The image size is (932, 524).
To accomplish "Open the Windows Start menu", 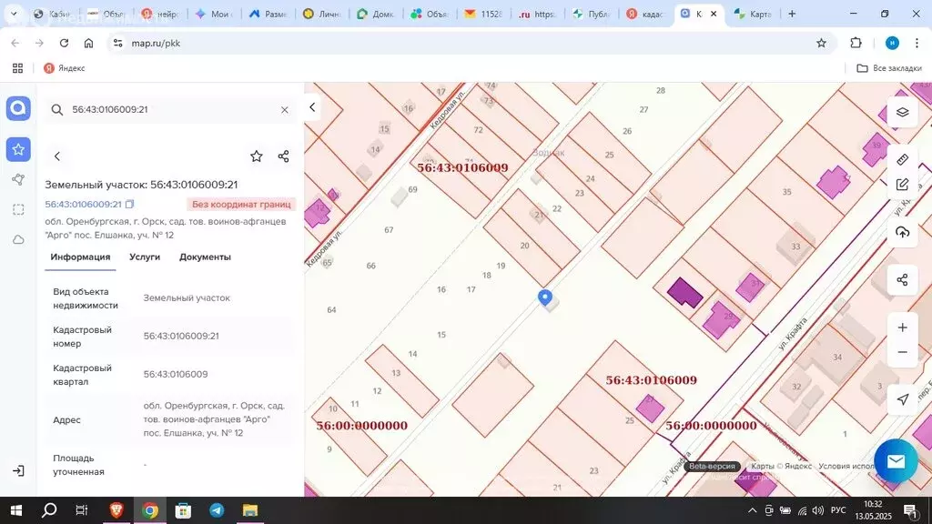I will click(16, 510).
